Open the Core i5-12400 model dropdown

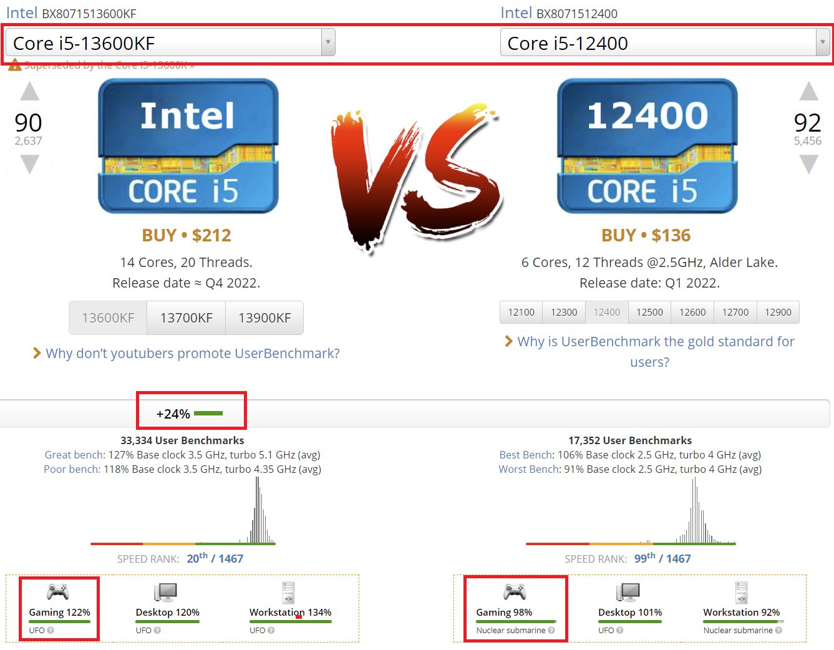665,42
